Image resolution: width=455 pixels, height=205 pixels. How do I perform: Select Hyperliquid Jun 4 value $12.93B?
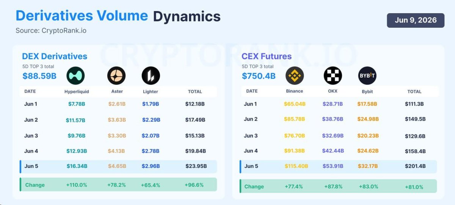(x=76, y=151)
